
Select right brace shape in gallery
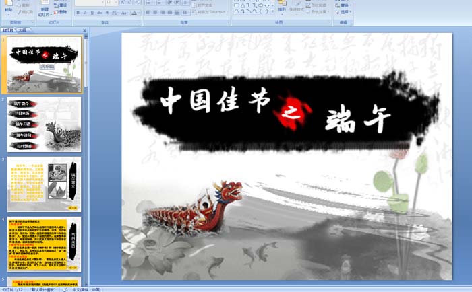click(266, 11)
